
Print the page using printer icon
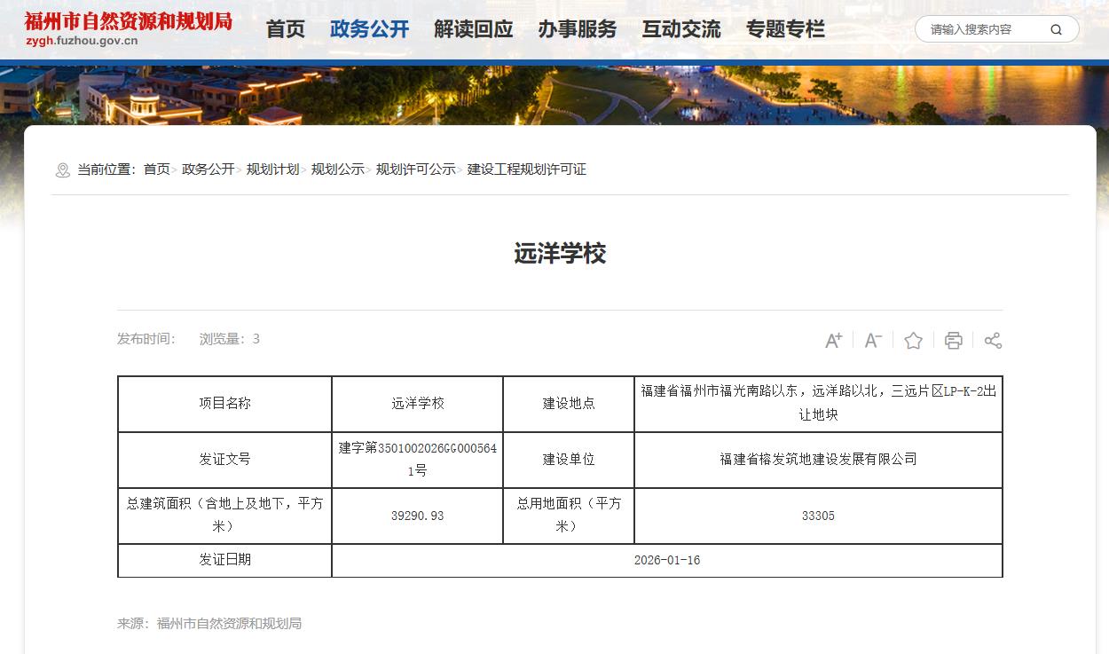[x=953, y=341]
